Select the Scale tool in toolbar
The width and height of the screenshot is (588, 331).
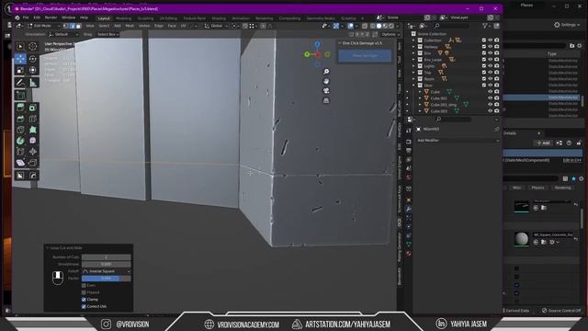[20, 70]
